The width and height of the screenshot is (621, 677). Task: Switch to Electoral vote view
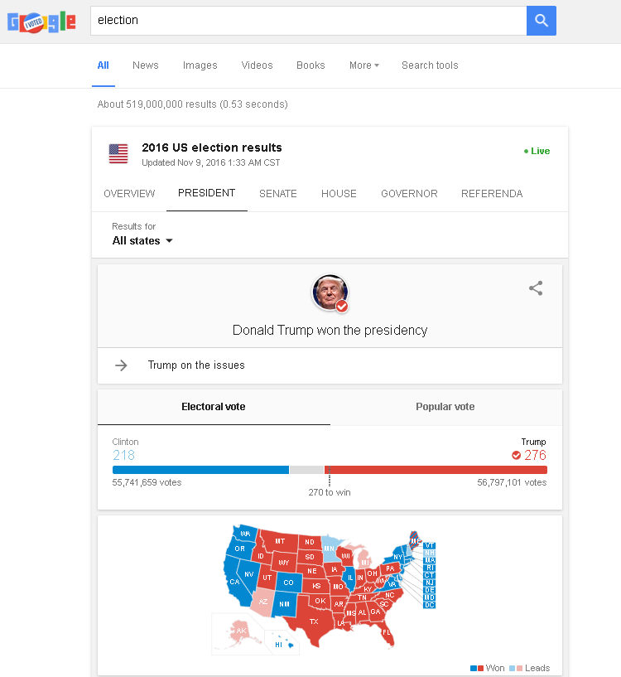tap(214, 407)
